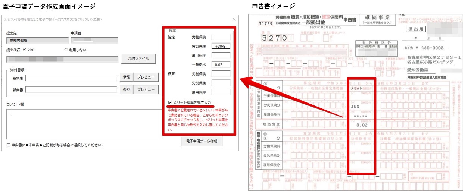Screen dimensions: 465x193
Task: Click the red merit rate explanation note
Action: point(198,120)
